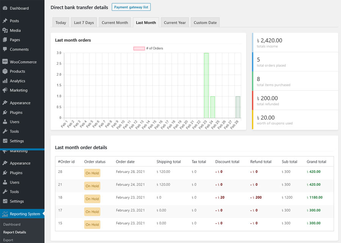
Task: Select order id 21 in the table
Action: click(x=60, y=184)
